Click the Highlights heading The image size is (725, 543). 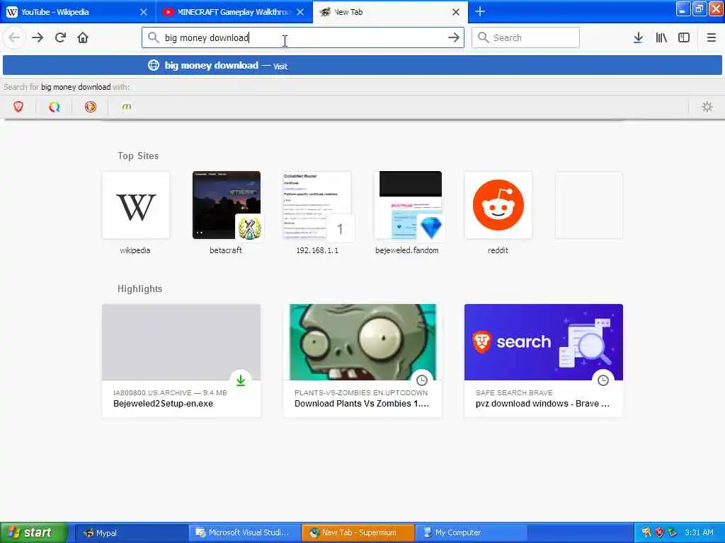139,288
